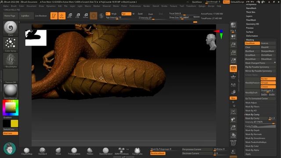Screen dimensions: 281x158
Task: Toggle the Floor grid button
Action: (x=233, y=77)
